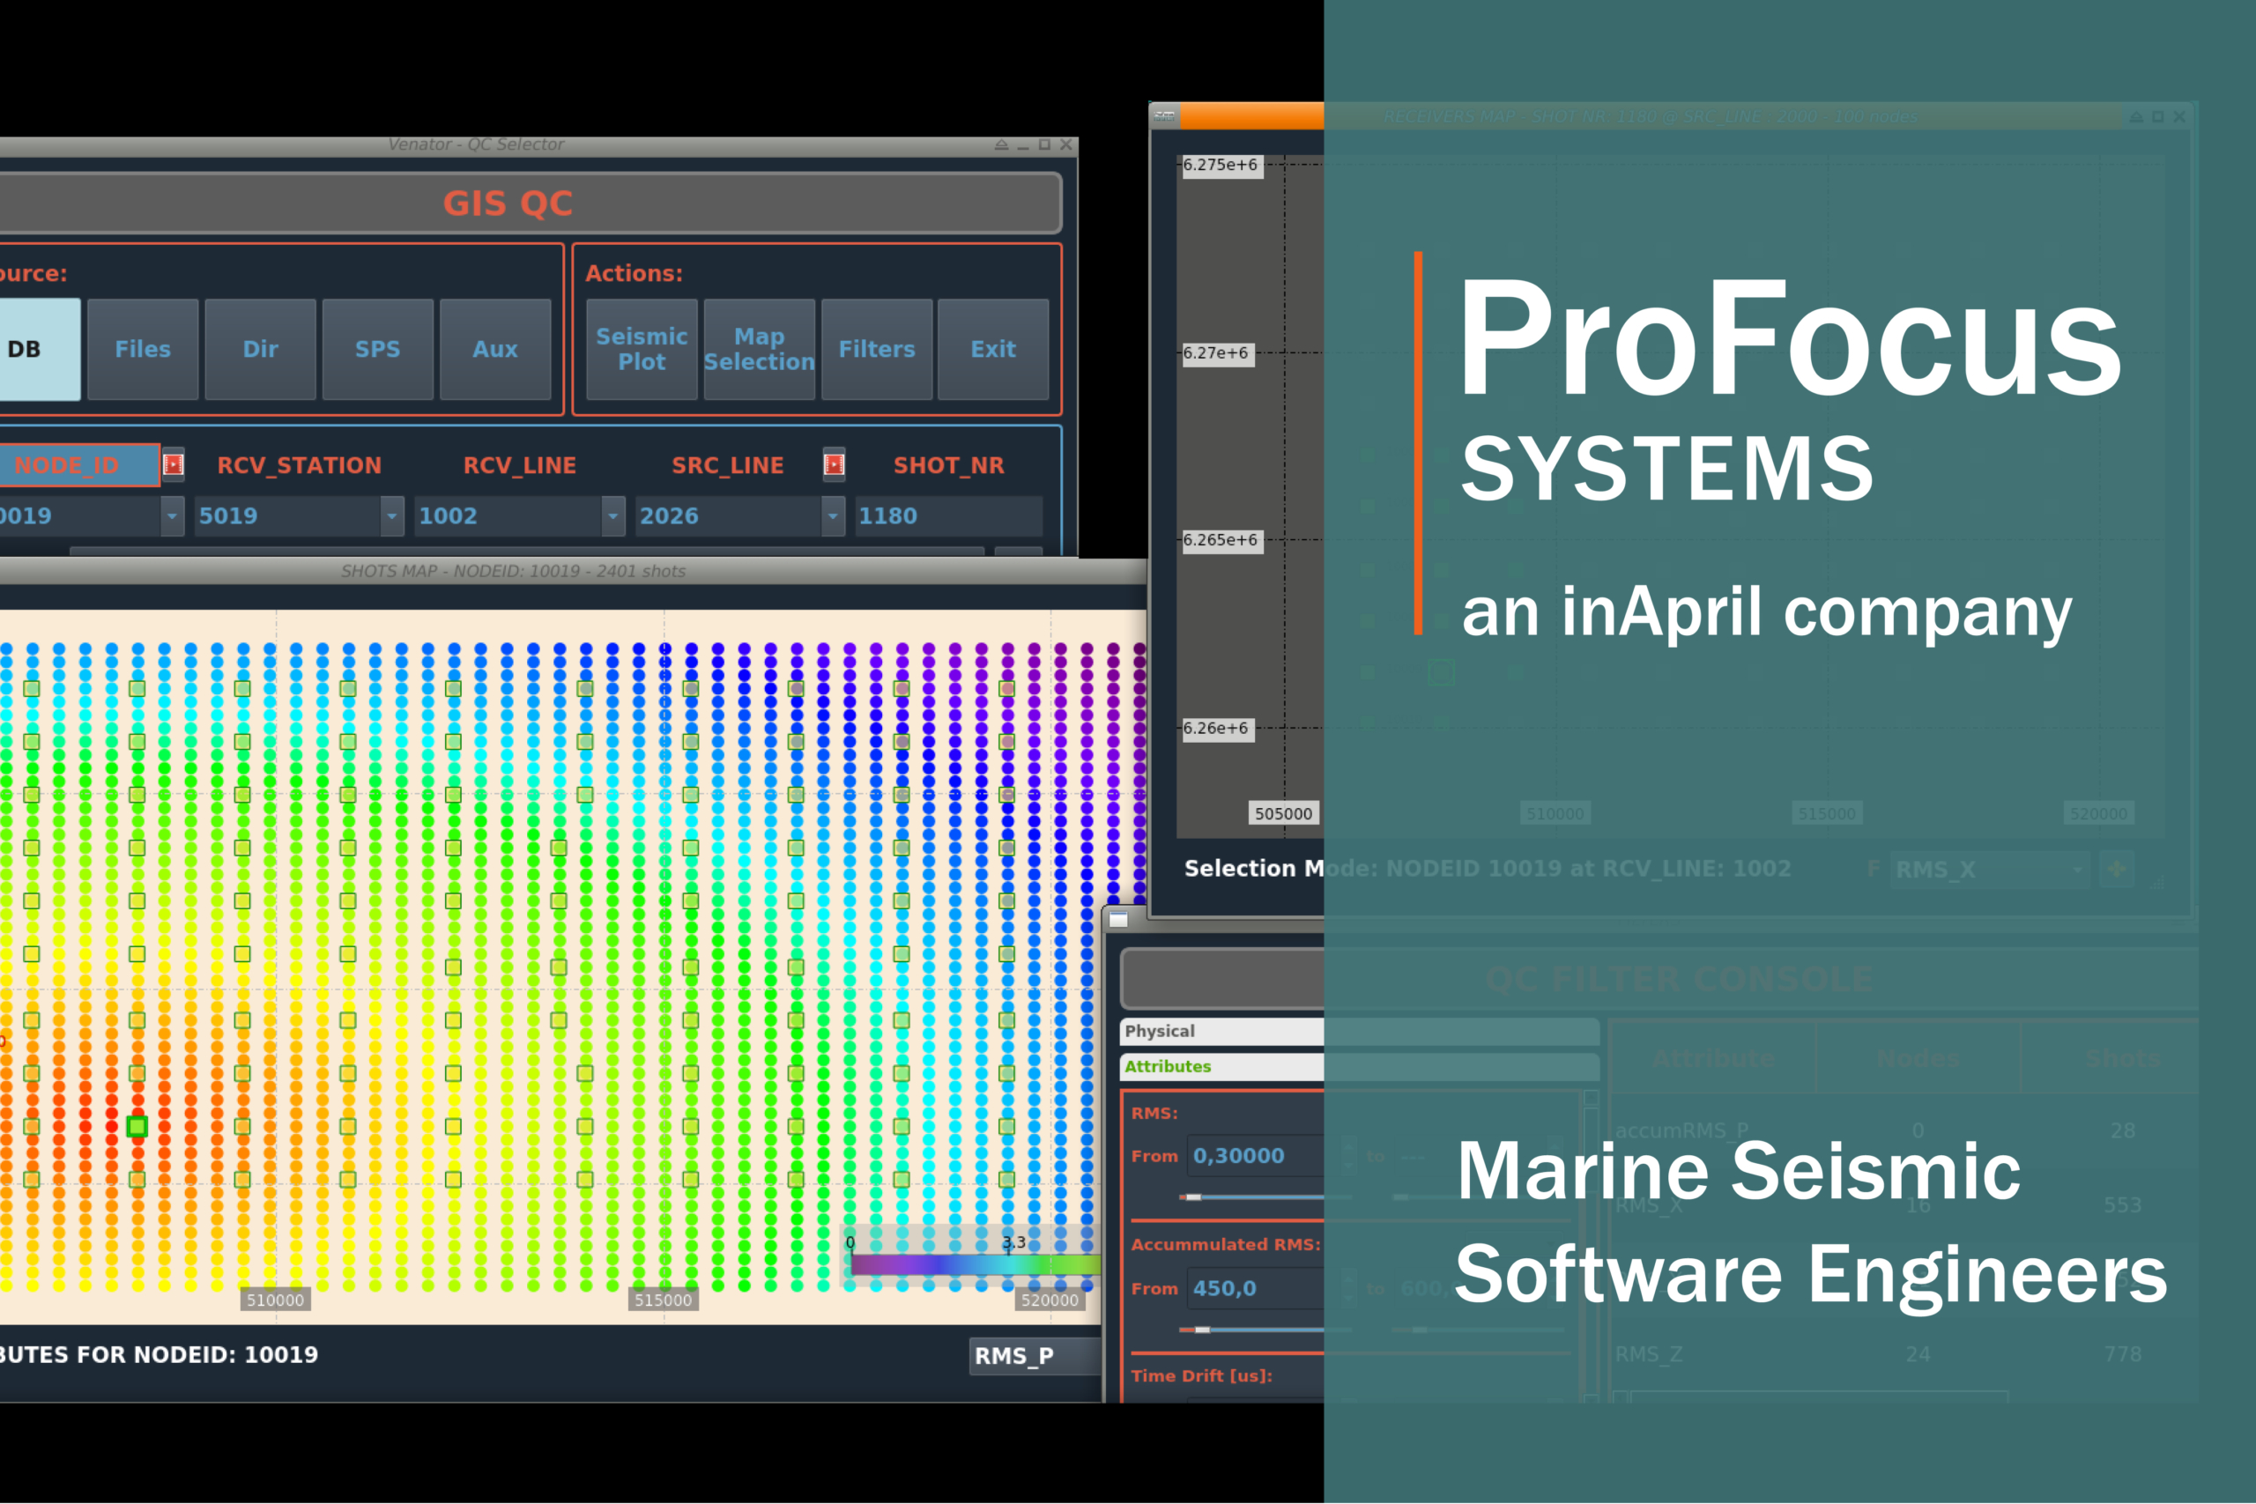The height and width of the screenshot is (1504, 2256).
Task: Click the 520000 axis label on shots map
Action: (x=1050, y=1300)
